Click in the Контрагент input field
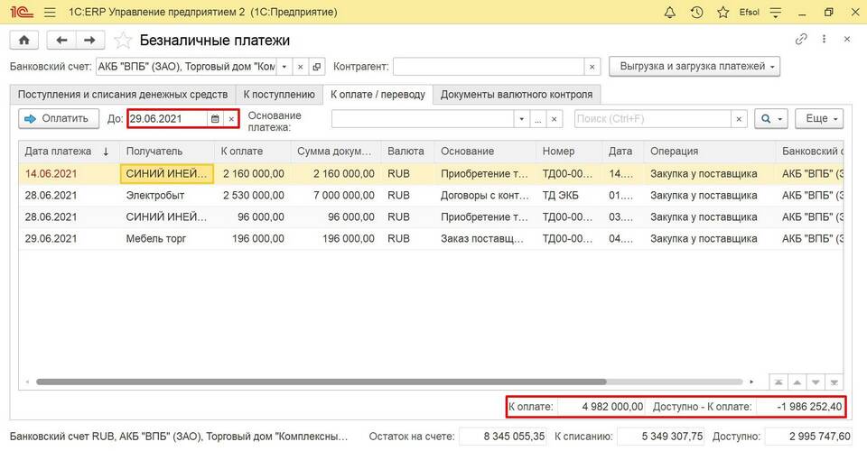This screenshot has height=451, width=867. (489, 67)
